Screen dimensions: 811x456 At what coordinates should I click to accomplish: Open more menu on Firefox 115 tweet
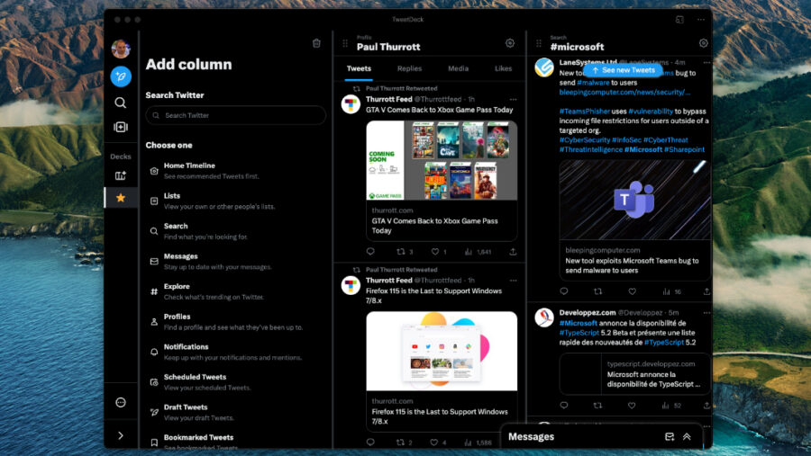[513, 281]
